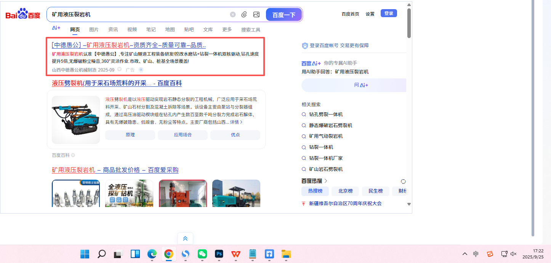Viewport: 551px width, 263px height.
Task: Click inside the Baidu search input
Action: pos(137,14)
